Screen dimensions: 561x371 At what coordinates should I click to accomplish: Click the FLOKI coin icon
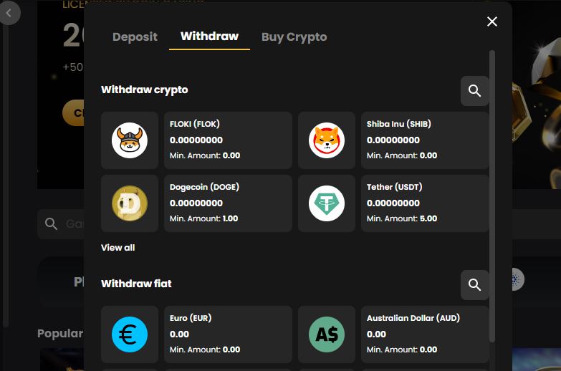[130, 140]
